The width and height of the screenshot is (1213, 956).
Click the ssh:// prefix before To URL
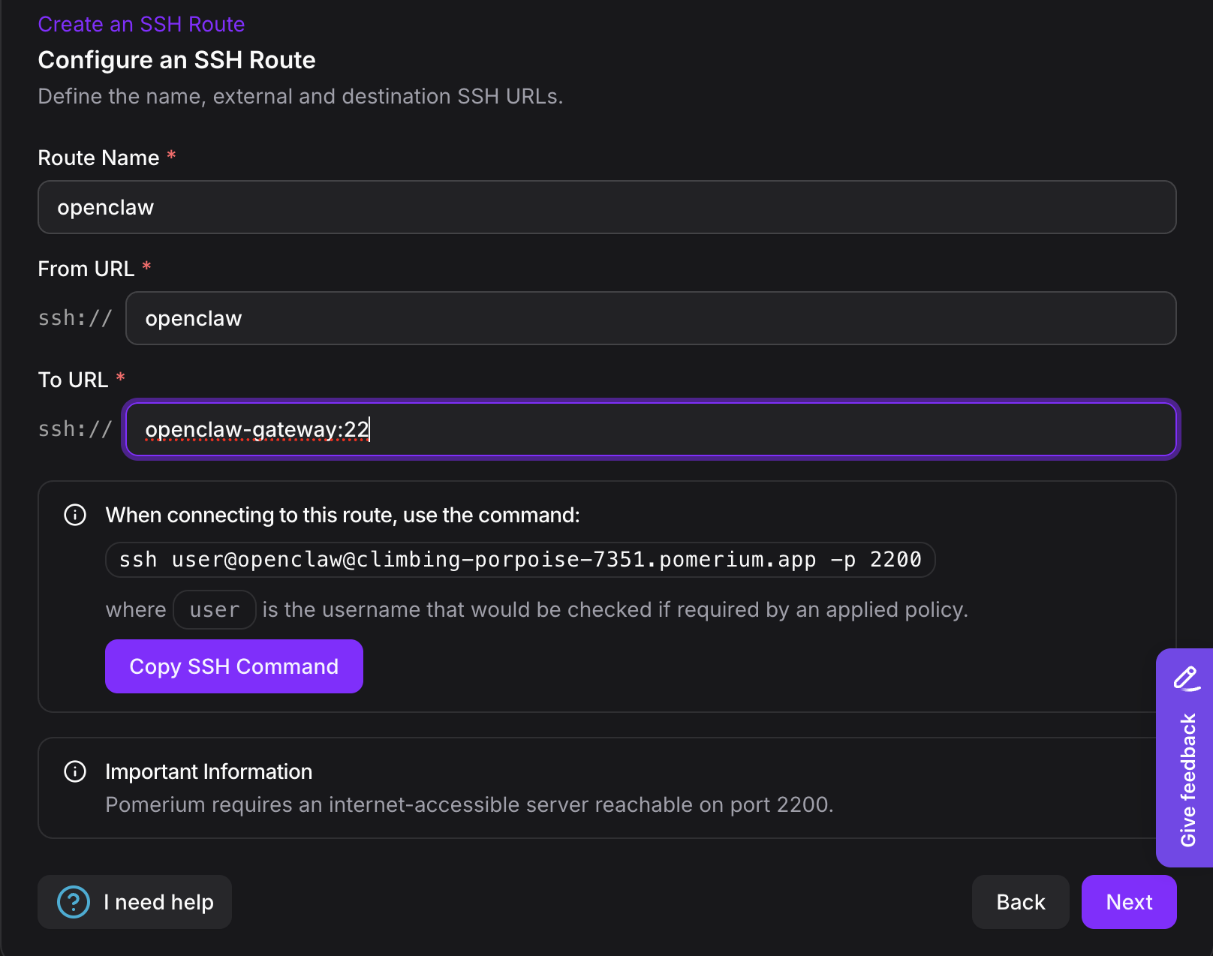[74, 428]
